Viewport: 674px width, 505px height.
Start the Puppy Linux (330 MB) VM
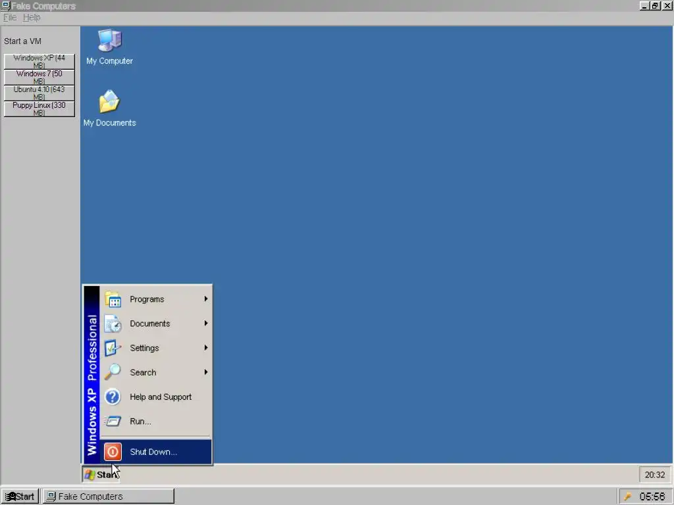coord(39,109)
